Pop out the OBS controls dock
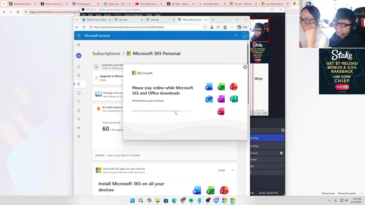The image size is (365, 205). tap(283, 130)
